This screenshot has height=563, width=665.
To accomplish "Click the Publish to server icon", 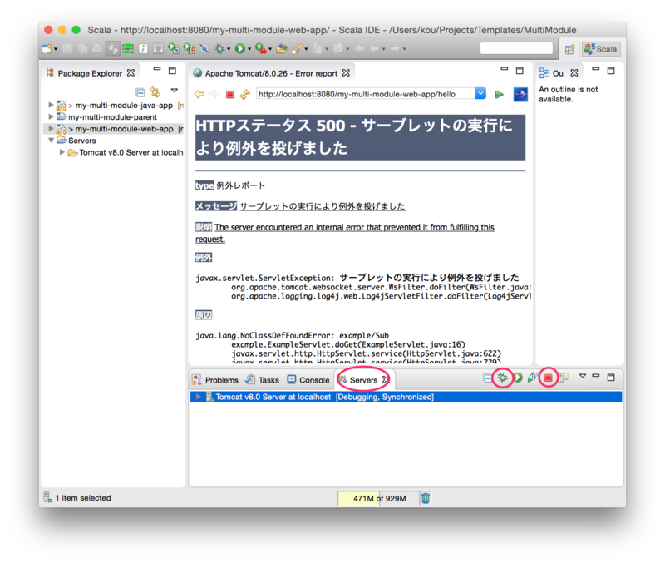I will coord(564,378).
